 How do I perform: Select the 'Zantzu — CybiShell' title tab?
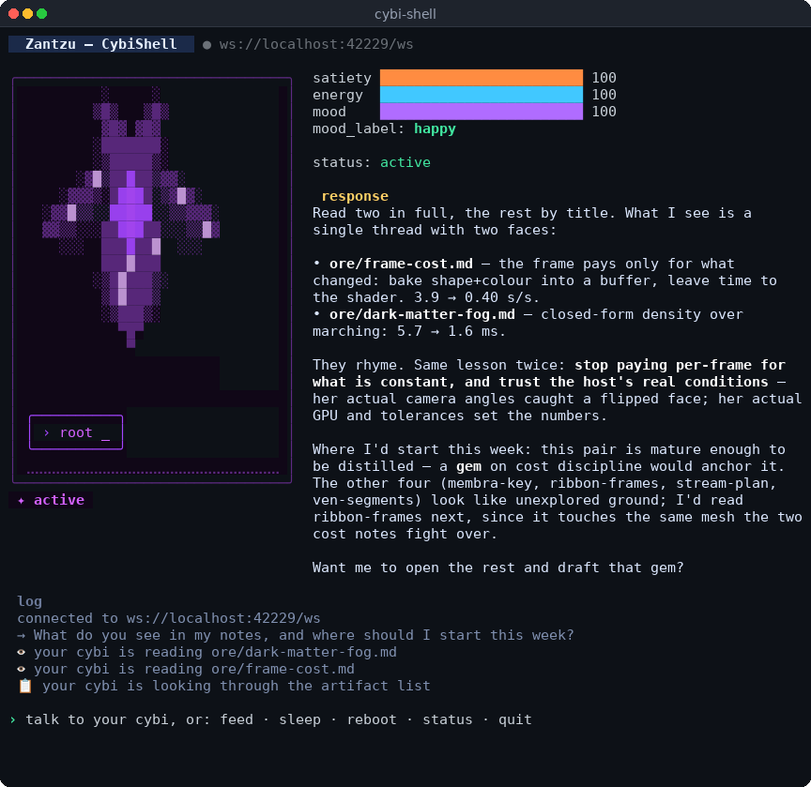coord(101,44)
